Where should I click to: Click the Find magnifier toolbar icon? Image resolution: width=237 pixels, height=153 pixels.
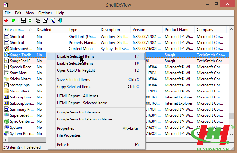tap(53, 20)
